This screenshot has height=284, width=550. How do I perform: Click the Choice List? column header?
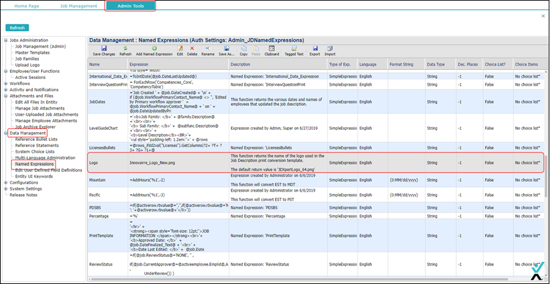click(x=497, y=65)
